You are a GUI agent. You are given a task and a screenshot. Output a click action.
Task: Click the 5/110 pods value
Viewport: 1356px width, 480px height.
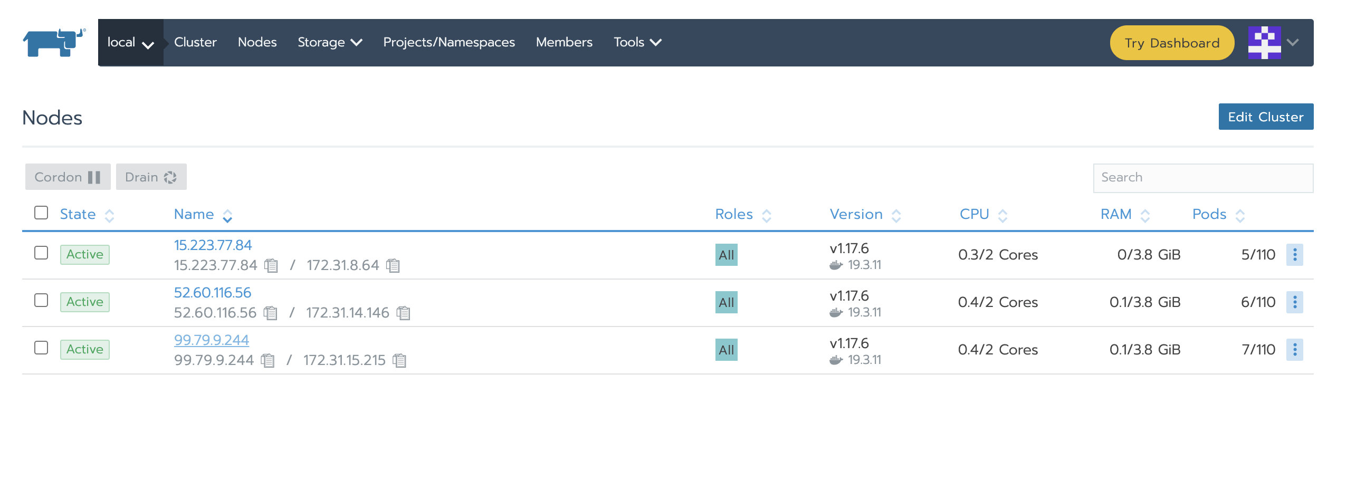point(1258,255)
